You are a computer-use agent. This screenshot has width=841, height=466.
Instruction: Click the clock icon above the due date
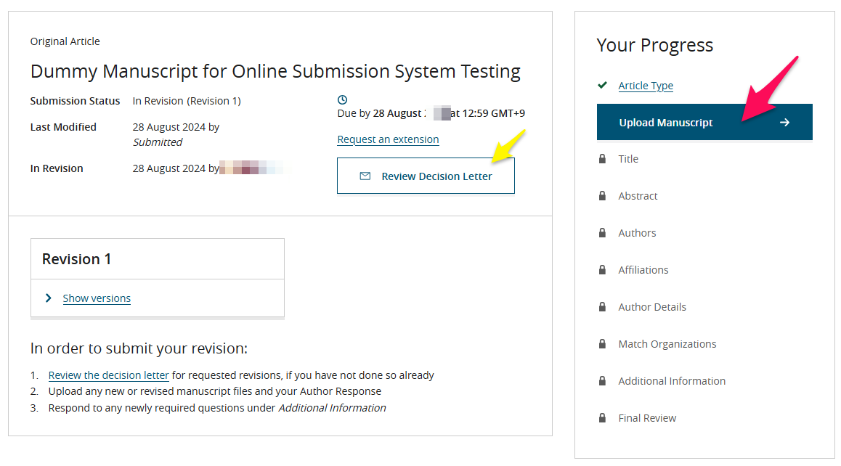coord(342,99)
